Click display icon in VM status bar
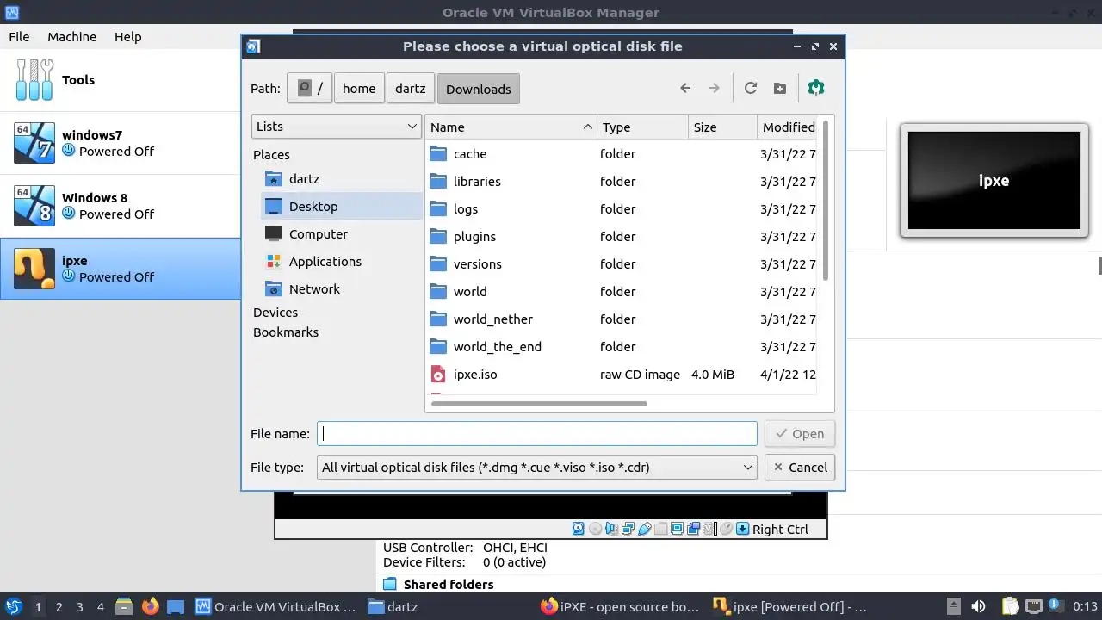The width and height of the screenshot is (1102, 620). (677, 529)
